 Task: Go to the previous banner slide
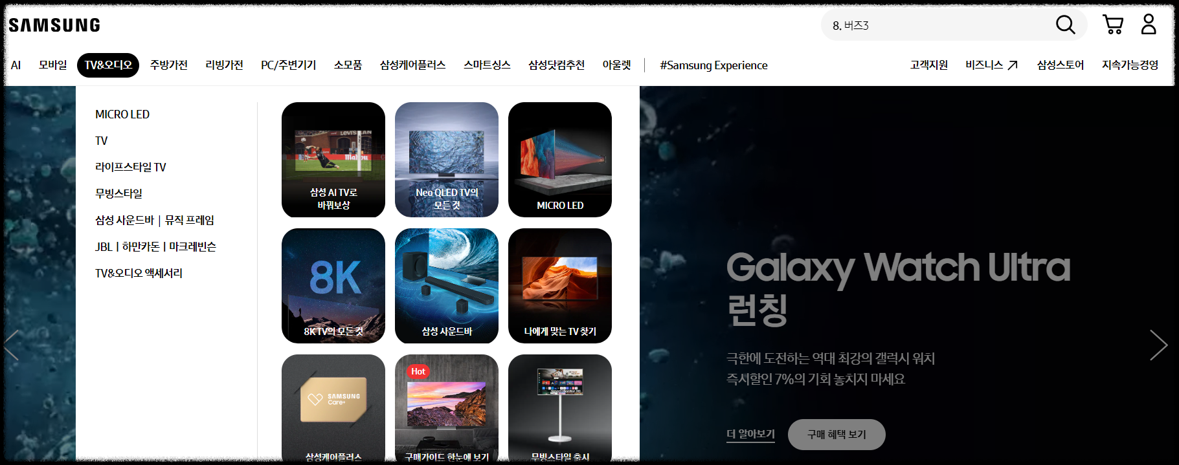click(x=12, y=345)
